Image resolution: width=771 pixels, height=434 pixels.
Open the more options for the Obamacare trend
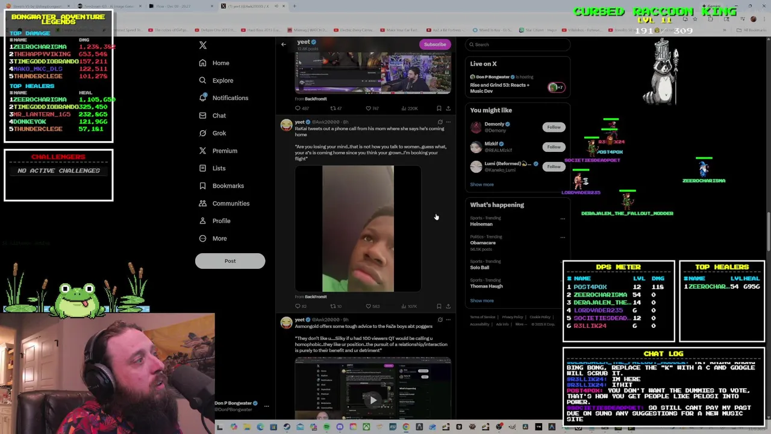click(x=563, y=237)
